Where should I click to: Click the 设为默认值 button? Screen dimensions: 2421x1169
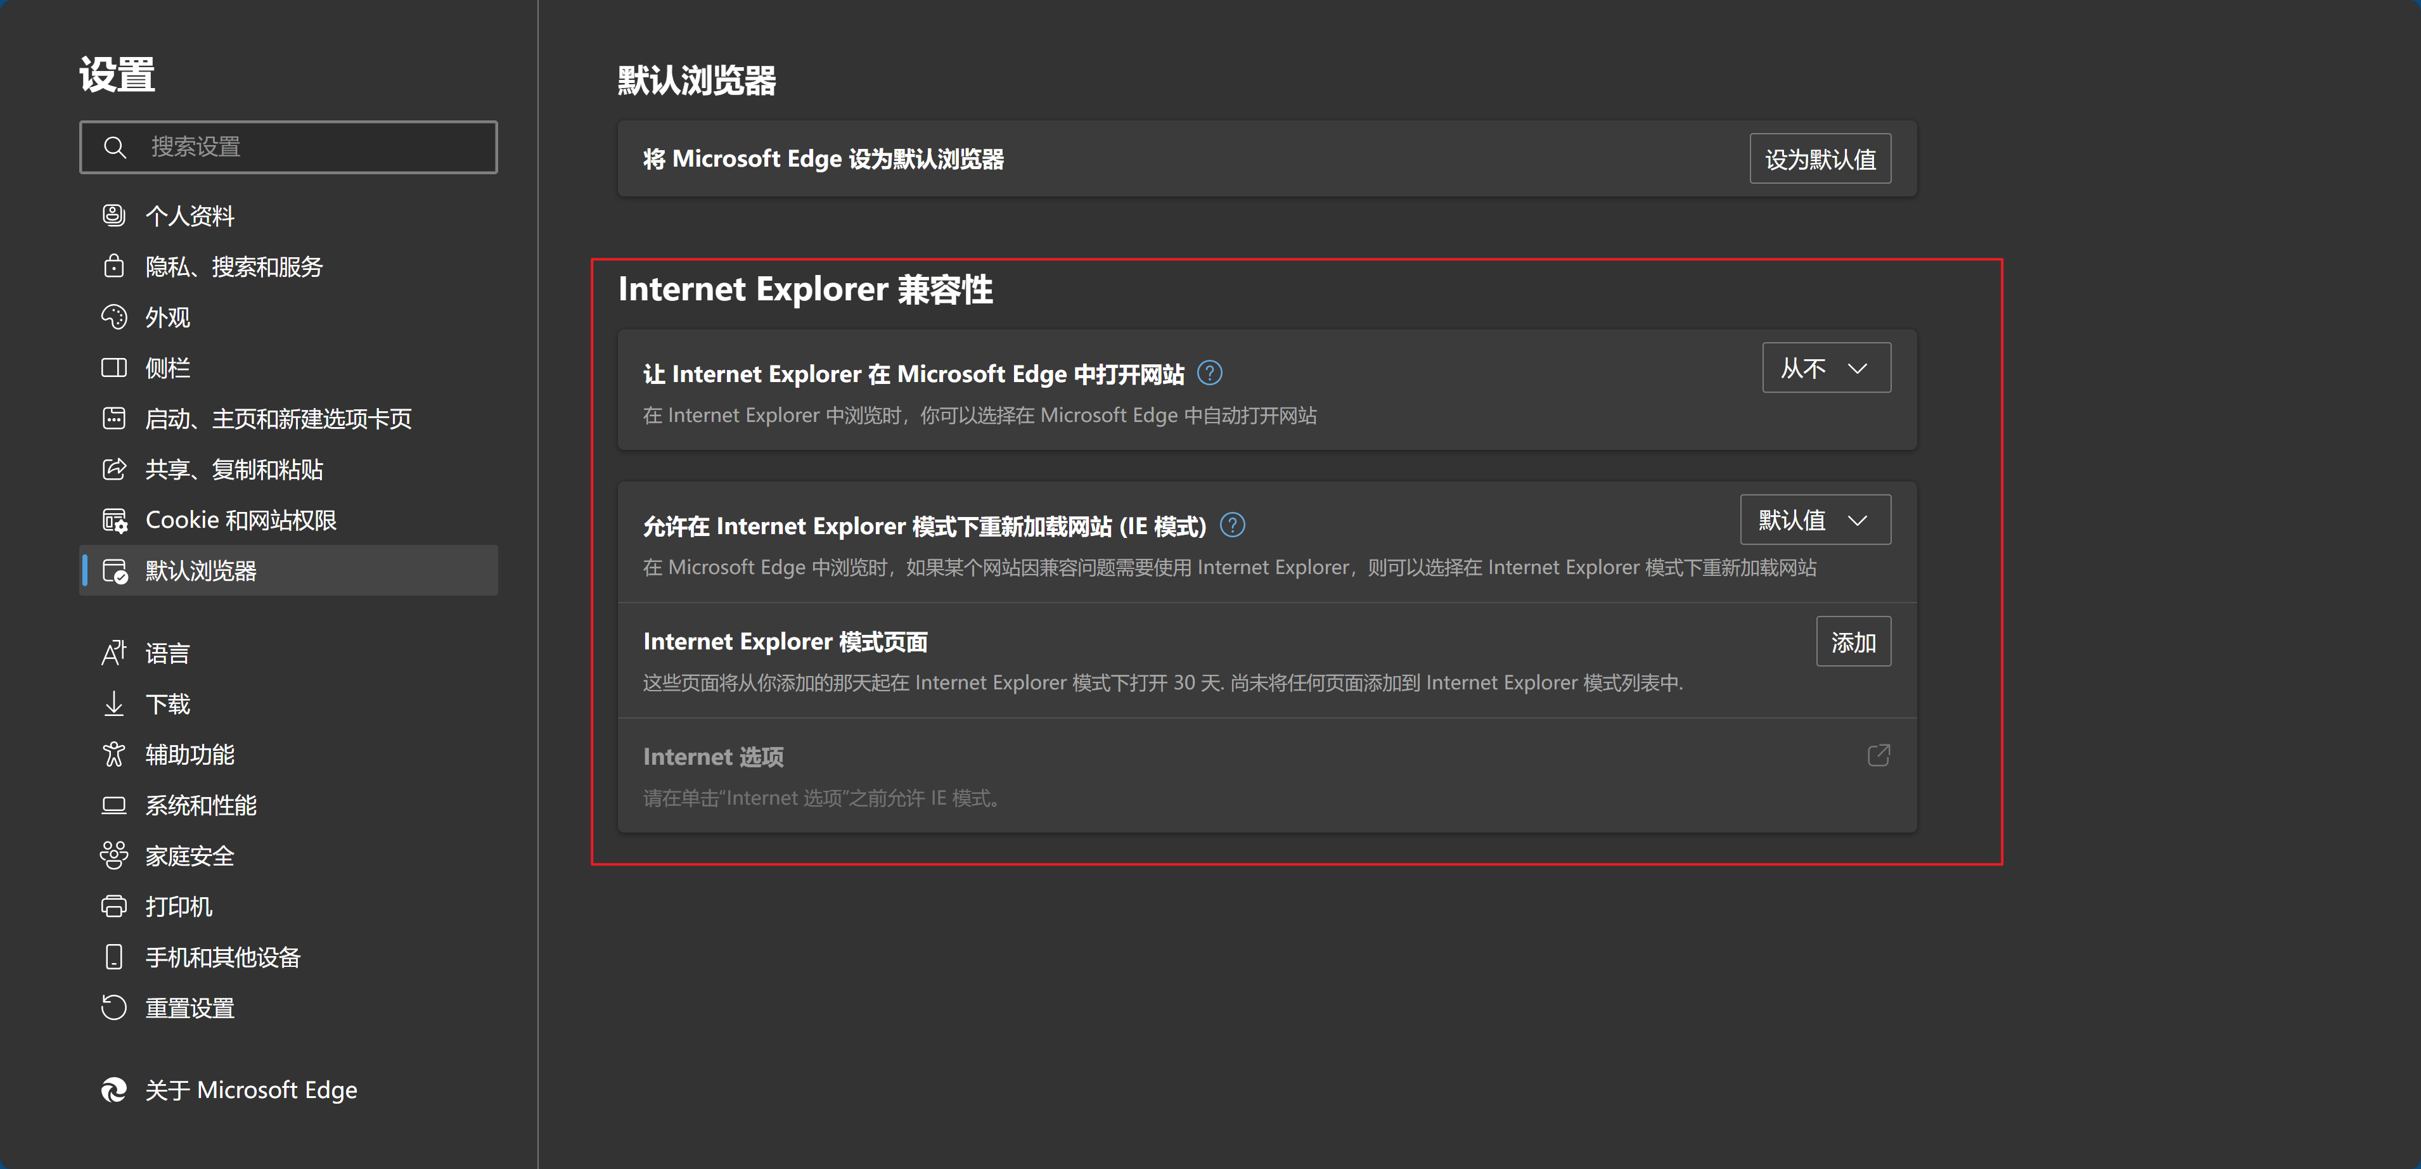[x=1820, y=158]
